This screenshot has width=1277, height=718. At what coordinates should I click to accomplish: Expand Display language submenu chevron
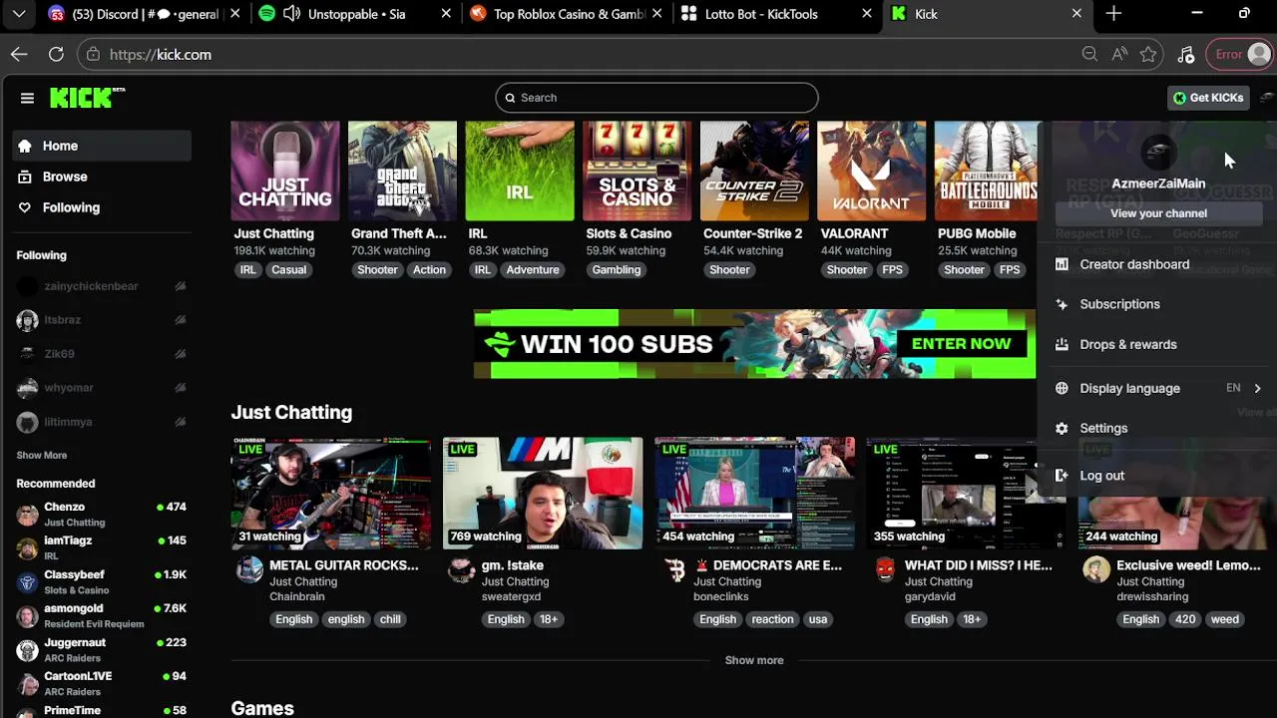(x=1257, y=388)
